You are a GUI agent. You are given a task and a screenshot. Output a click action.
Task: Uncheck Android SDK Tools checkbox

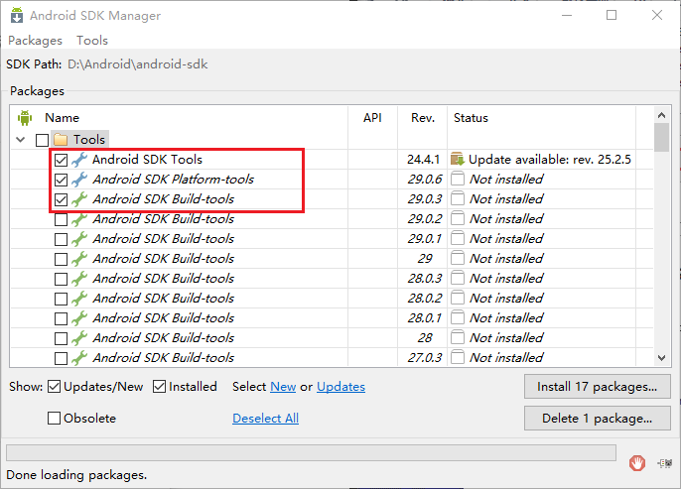tap(61, 160)
